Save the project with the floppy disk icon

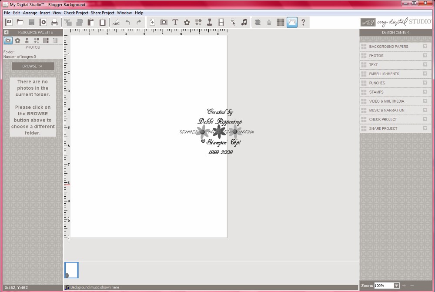tap(32, 22)
